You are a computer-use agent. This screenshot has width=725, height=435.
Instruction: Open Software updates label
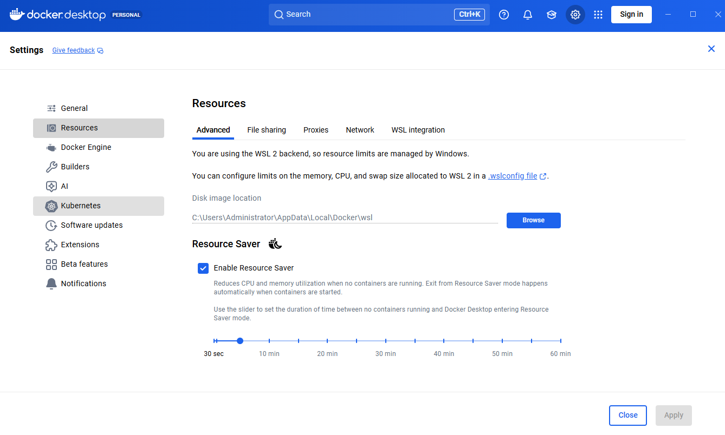click(x=92, y=225)
